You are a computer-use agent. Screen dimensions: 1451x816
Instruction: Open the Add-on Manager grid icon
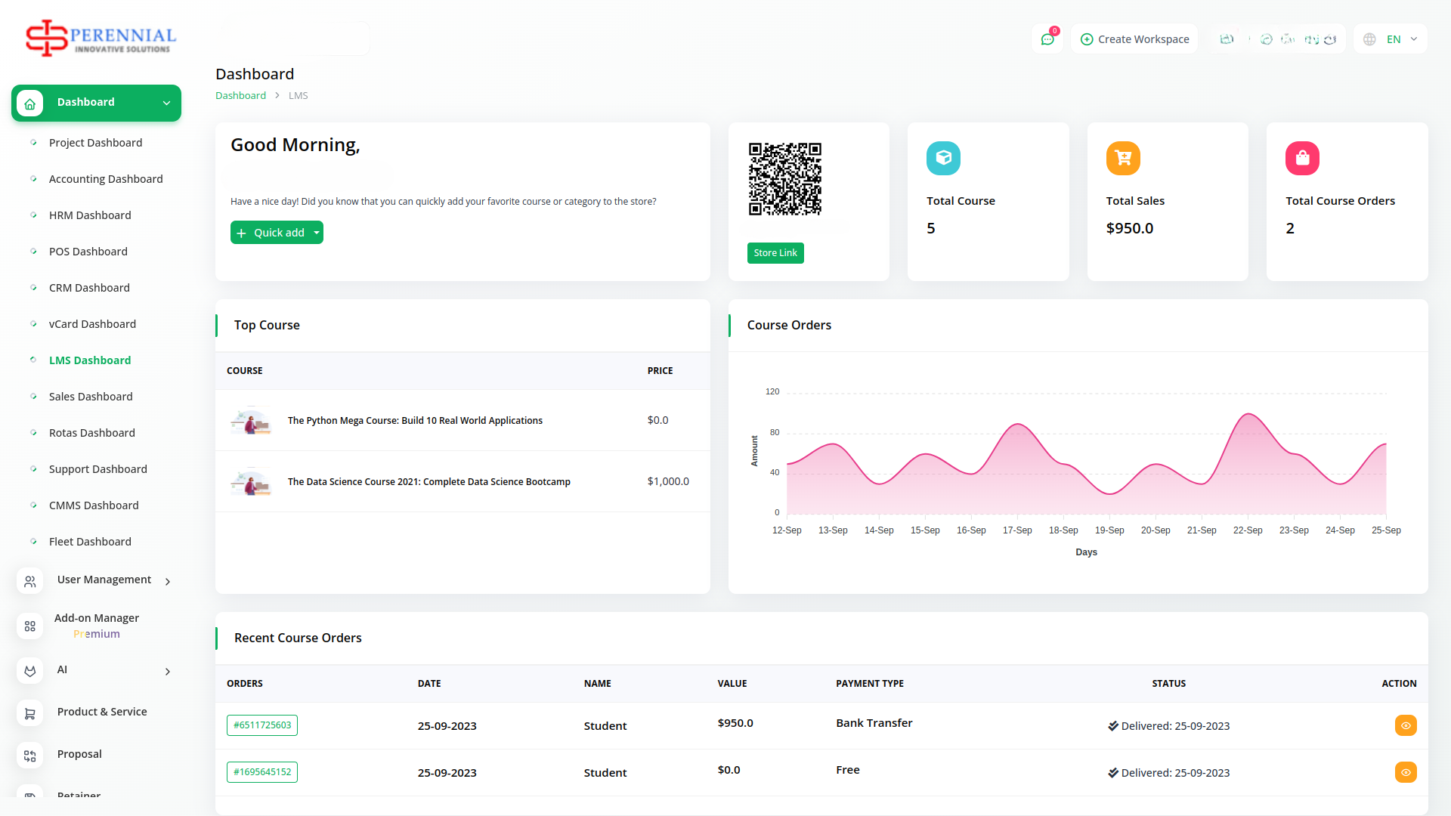29,626
